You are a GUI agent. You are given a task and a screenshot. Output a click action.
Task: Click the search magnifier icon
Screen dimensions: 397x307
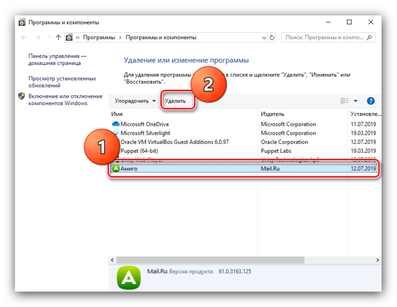(x=369, y=38)
